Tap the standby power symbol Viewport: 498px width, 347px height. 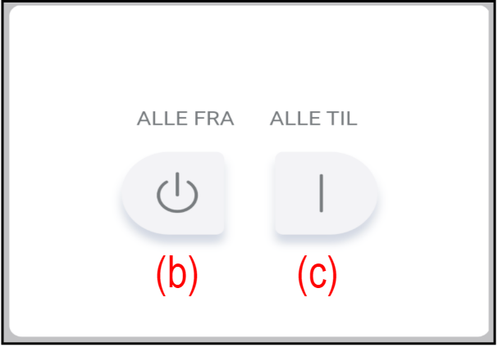coord(177,194)
